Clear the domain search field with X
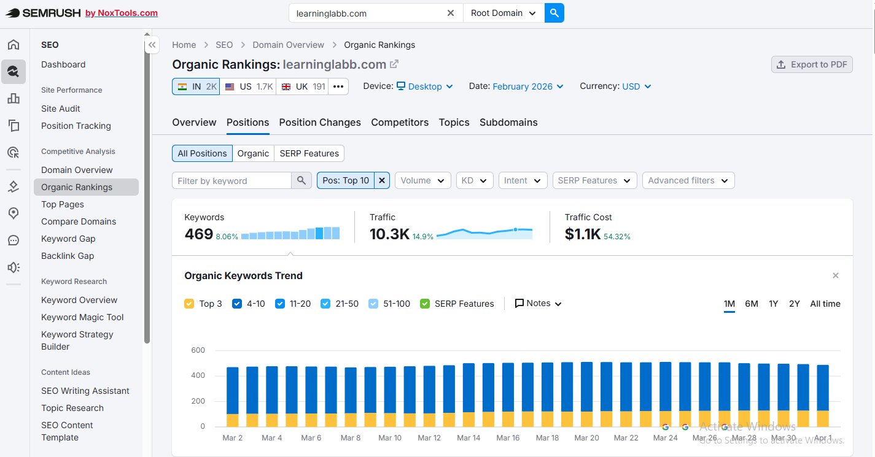This screenshot has height=457, width=875. (451, 13)
